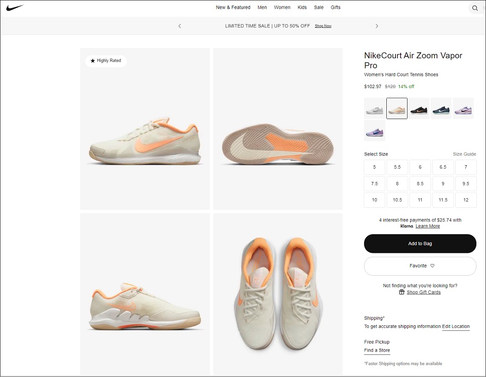Image resolution: width=486 pixels, height=377 pixels.
Task: Select shoe size 5.5
Action: (397, 167)
